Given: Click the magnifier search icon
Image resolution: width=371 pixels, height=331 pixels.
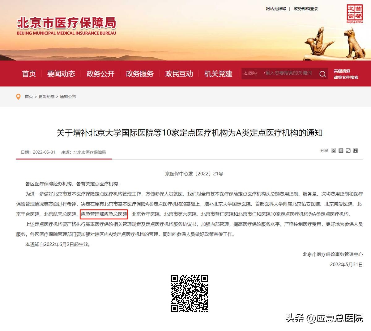Looking at the screenshot, I should click(x=322, y=74).
